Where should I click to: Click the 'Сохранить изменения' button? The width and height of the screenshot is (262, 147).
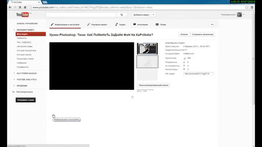click(203, 34)
